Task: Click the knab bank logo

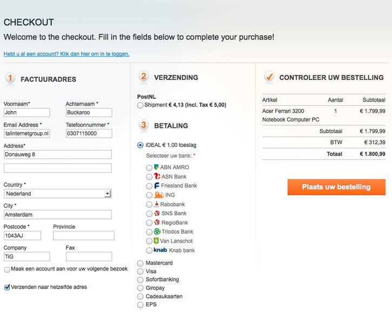Action: [160, 250]
